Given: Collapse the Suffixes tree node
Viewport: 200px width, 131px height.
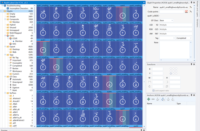Looking at the screenshot, I should pos(5,93).
